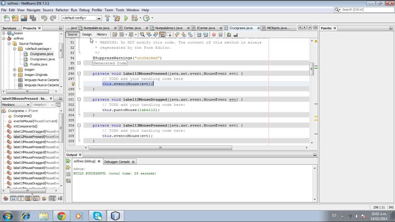This screenshot has width=395, height=222.
Task: Click the Build Project hammer icon
Action: [107, 18]
